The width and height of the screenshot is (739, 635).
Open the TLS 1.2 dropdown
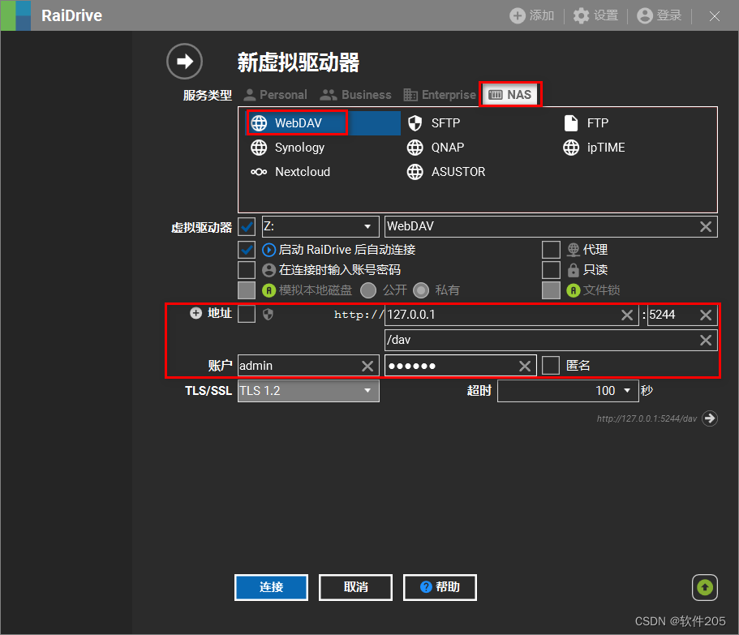(x=308, y=391)
